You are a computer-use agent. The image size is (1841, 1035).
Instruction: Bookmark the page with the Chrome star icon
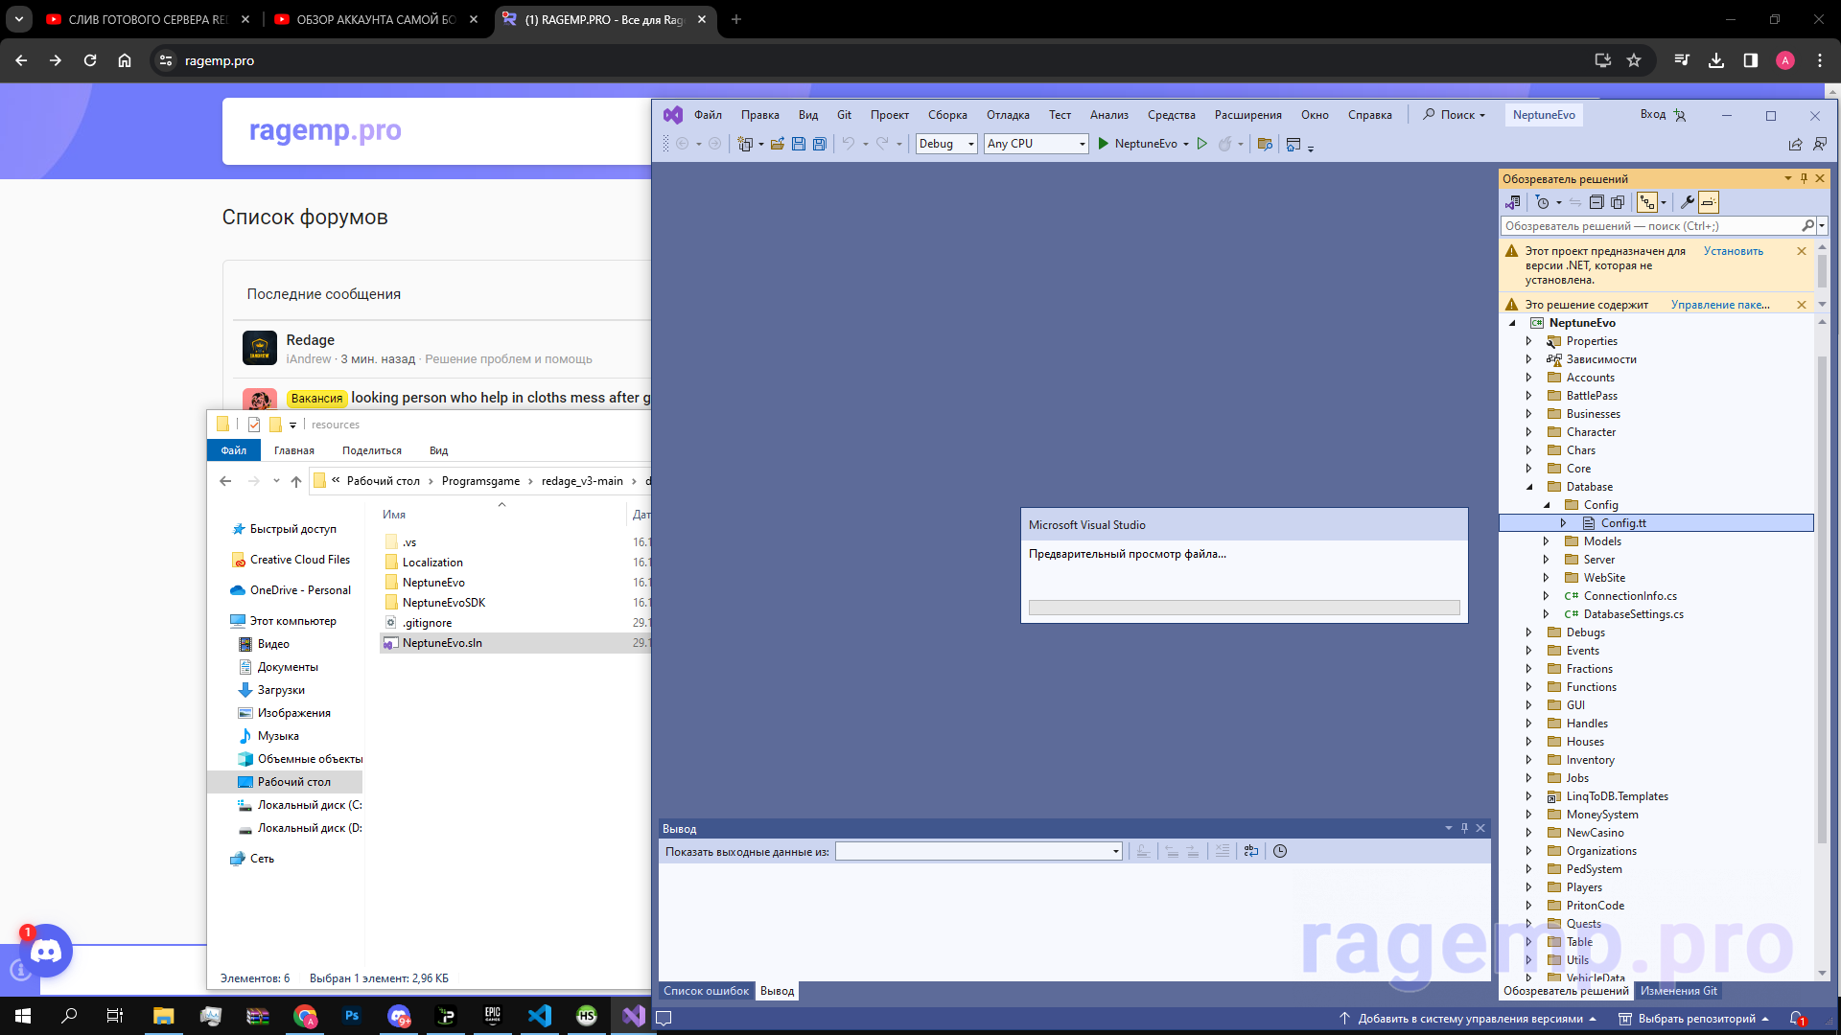click(1634, 60)
